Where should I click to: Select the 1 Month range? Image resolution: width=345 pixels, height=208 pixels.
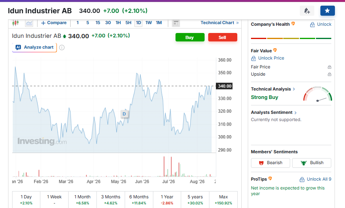82,200
